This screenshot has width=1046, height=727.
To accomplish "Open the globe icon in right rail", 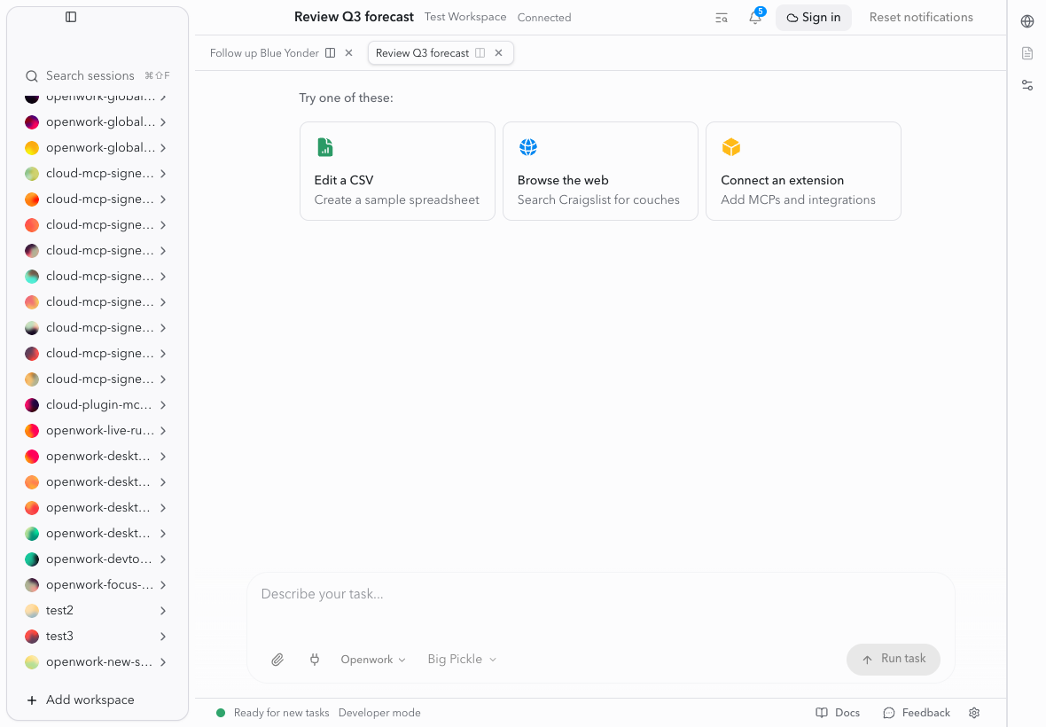I will pyautogui.click(x=1027, y=21).
